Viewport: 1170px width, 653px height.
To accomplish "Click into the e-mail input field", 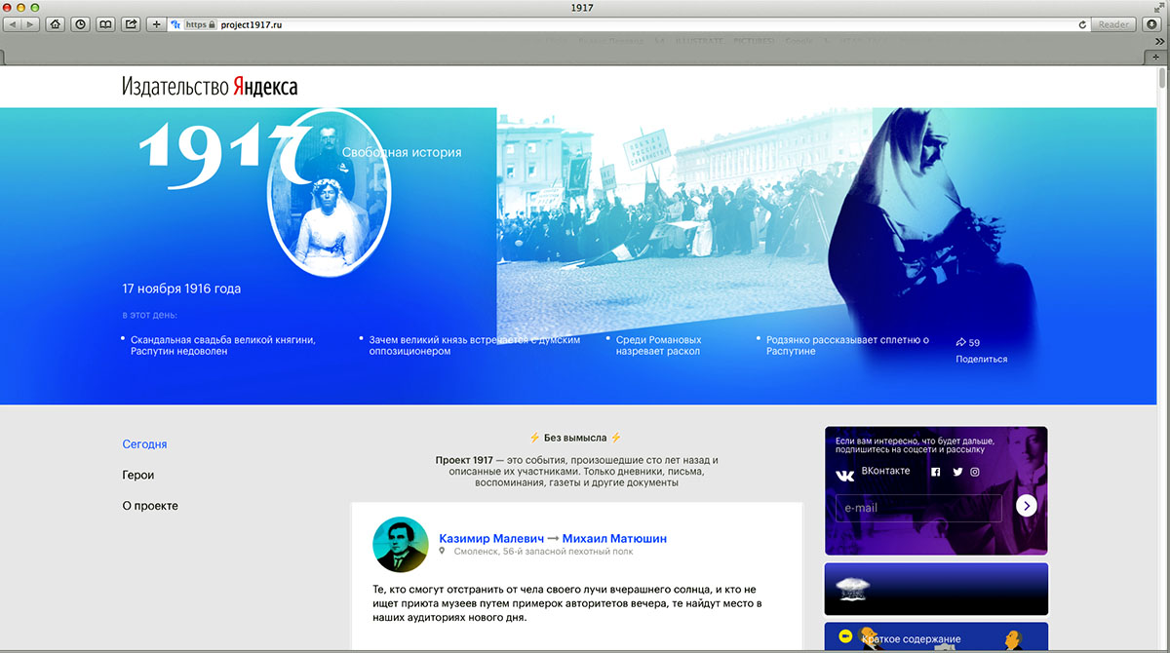I will click(917, 508).
